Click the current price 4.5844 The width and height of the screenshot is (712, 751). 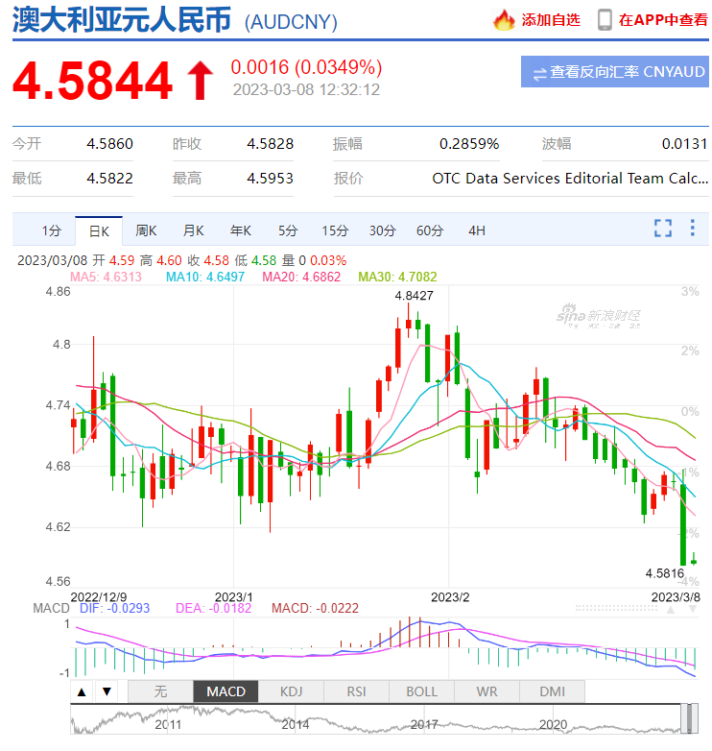pos(92,81)
